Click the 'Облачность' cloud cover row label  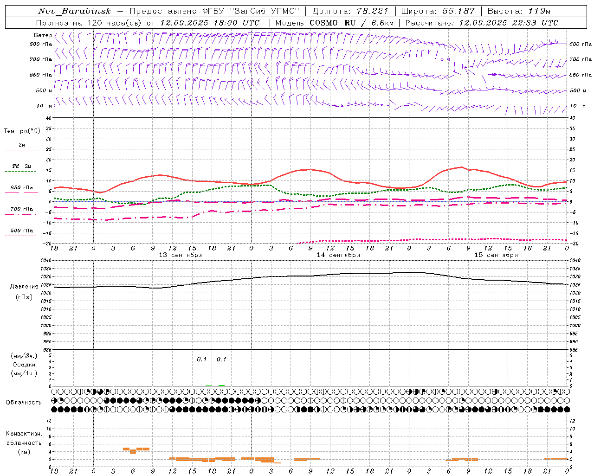click(24, 403)
